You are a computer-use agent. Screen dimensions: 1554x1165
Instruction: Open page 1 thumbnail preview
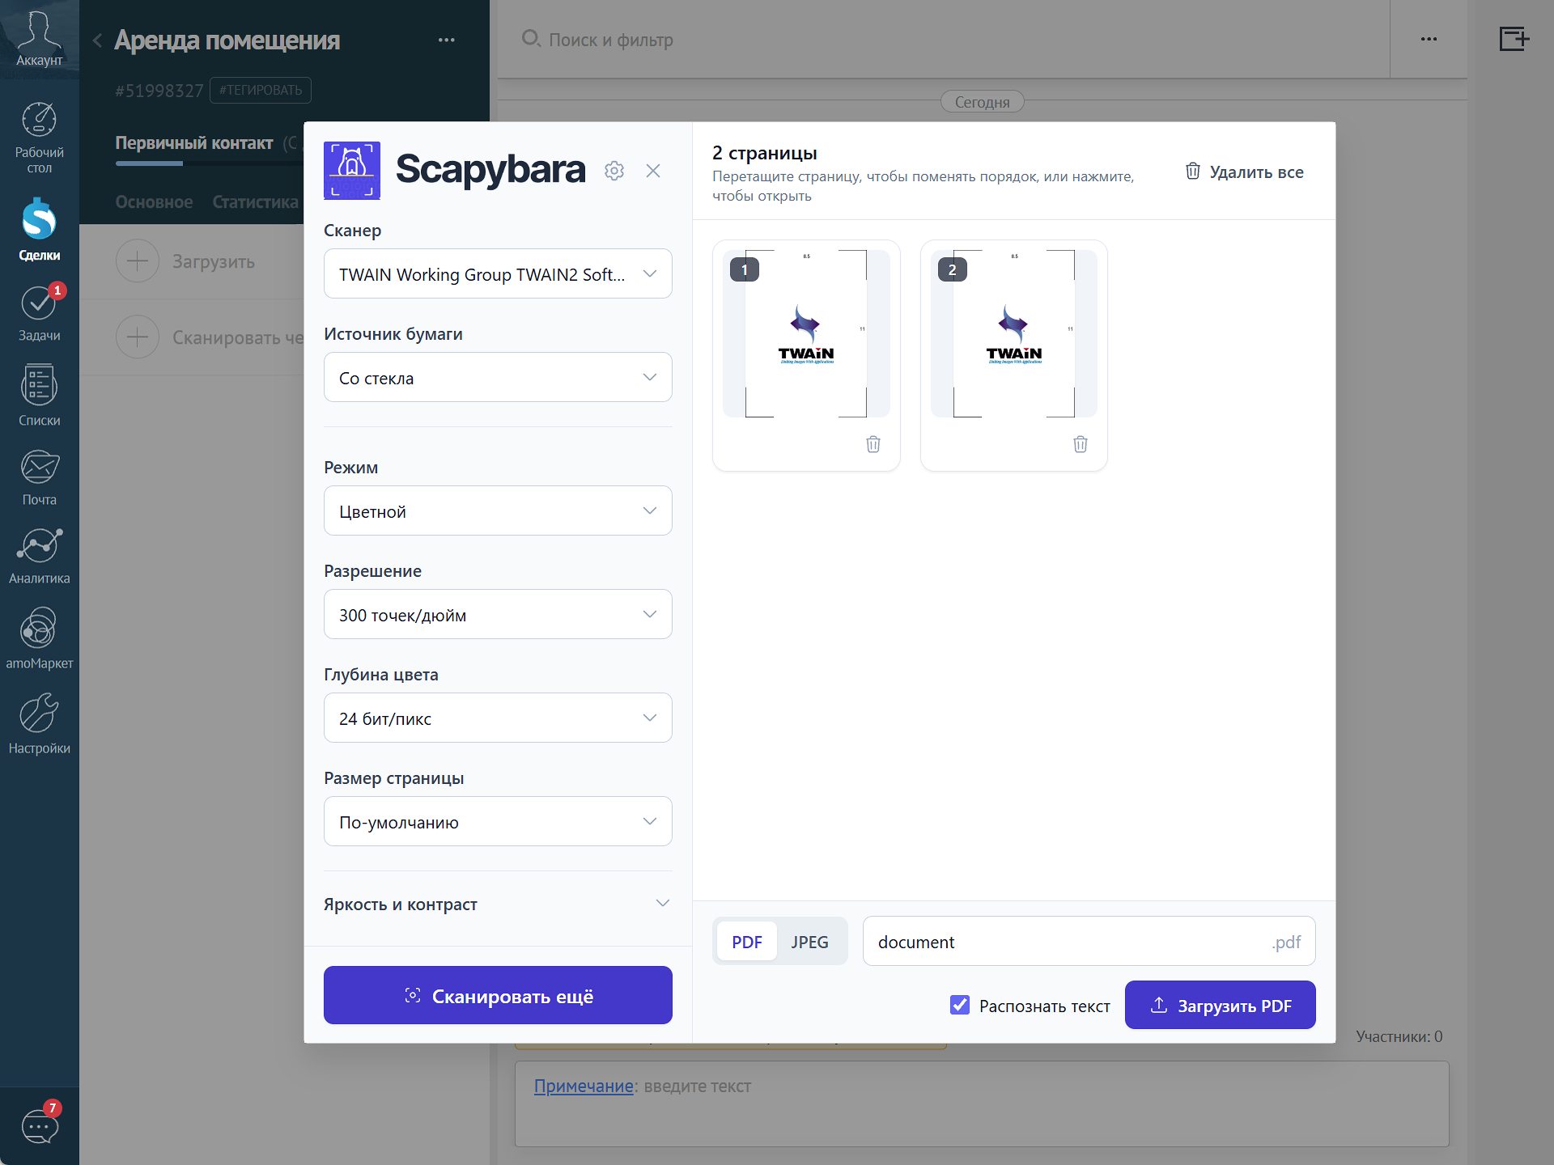[x=806, y=333]
